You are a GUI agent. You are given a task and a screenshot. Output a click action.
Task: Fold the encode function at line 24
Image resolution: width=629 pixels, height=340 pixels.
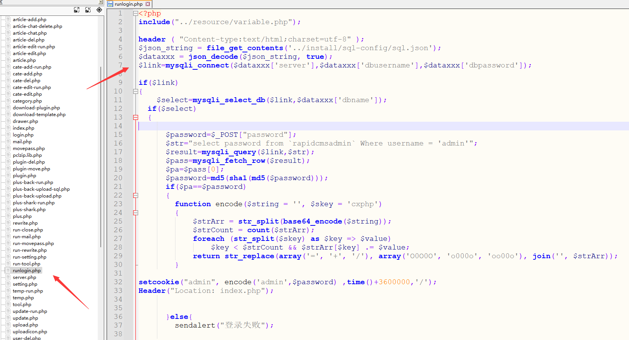click(x=135, y=213)
